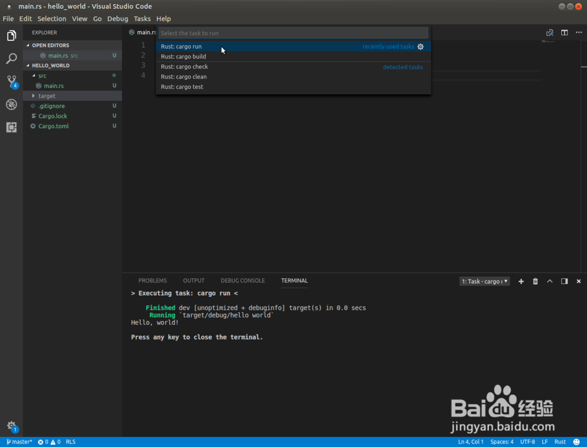
Task: Open the Go menu
Action: 97,19
